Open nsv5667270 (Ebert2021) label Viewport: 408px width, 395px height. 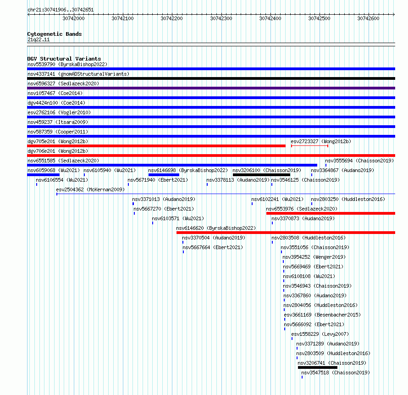click(164, 209)
